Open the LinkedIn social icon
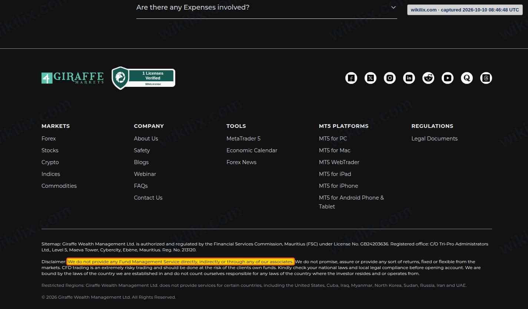 click(x=409, y=78)
